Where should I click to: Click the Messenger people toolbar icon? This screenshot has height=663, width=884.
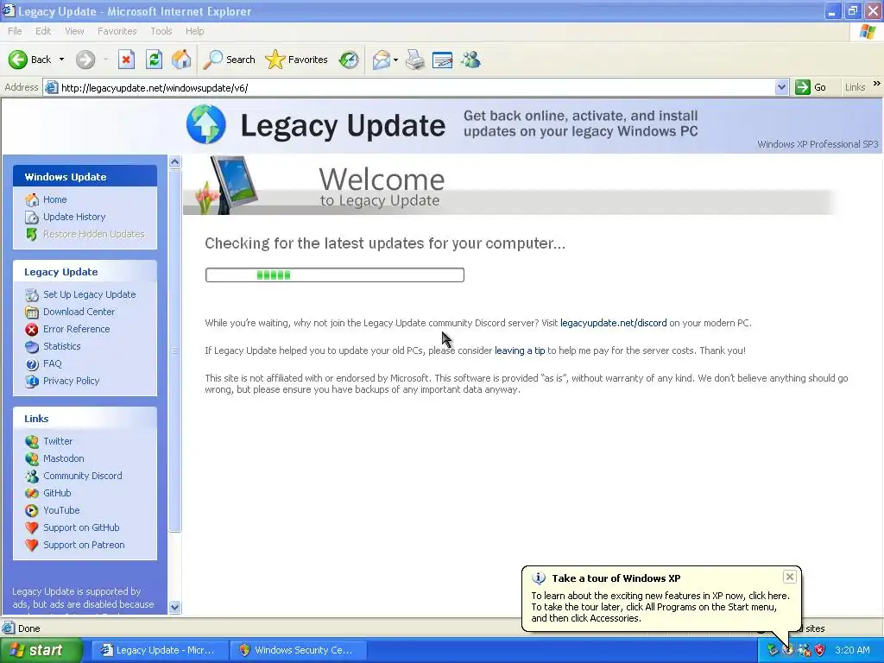click(x=470, y=60)
